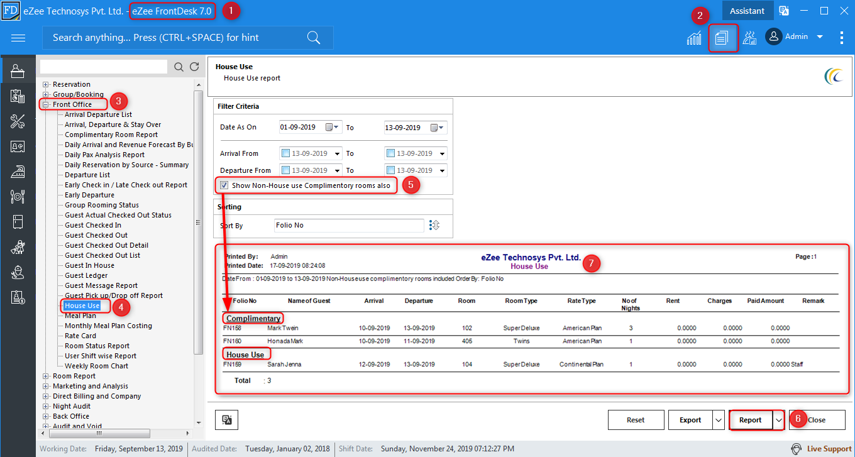Open the Export button dropdown arrow
855x457 pixels.
pyautogui.click(x=719, y=420)
